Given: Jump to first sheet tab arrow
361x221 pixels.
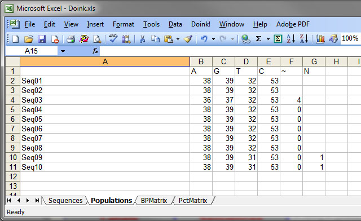Looking at the screenshot, I should pos(9,201).
